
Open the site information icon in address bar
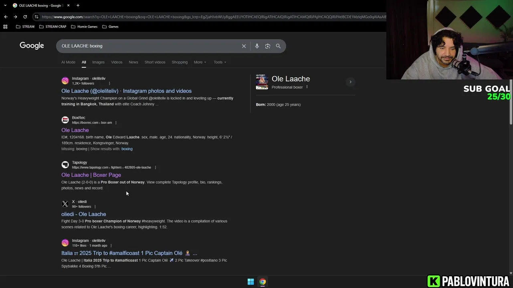click(36, 17)
